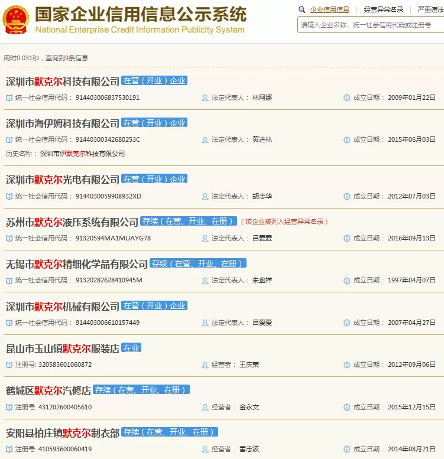Click 存续 badge of 无锡市默克尔精细化学品有限公司
Viewport: 444px width, 459px height.
tap(198, 263)
